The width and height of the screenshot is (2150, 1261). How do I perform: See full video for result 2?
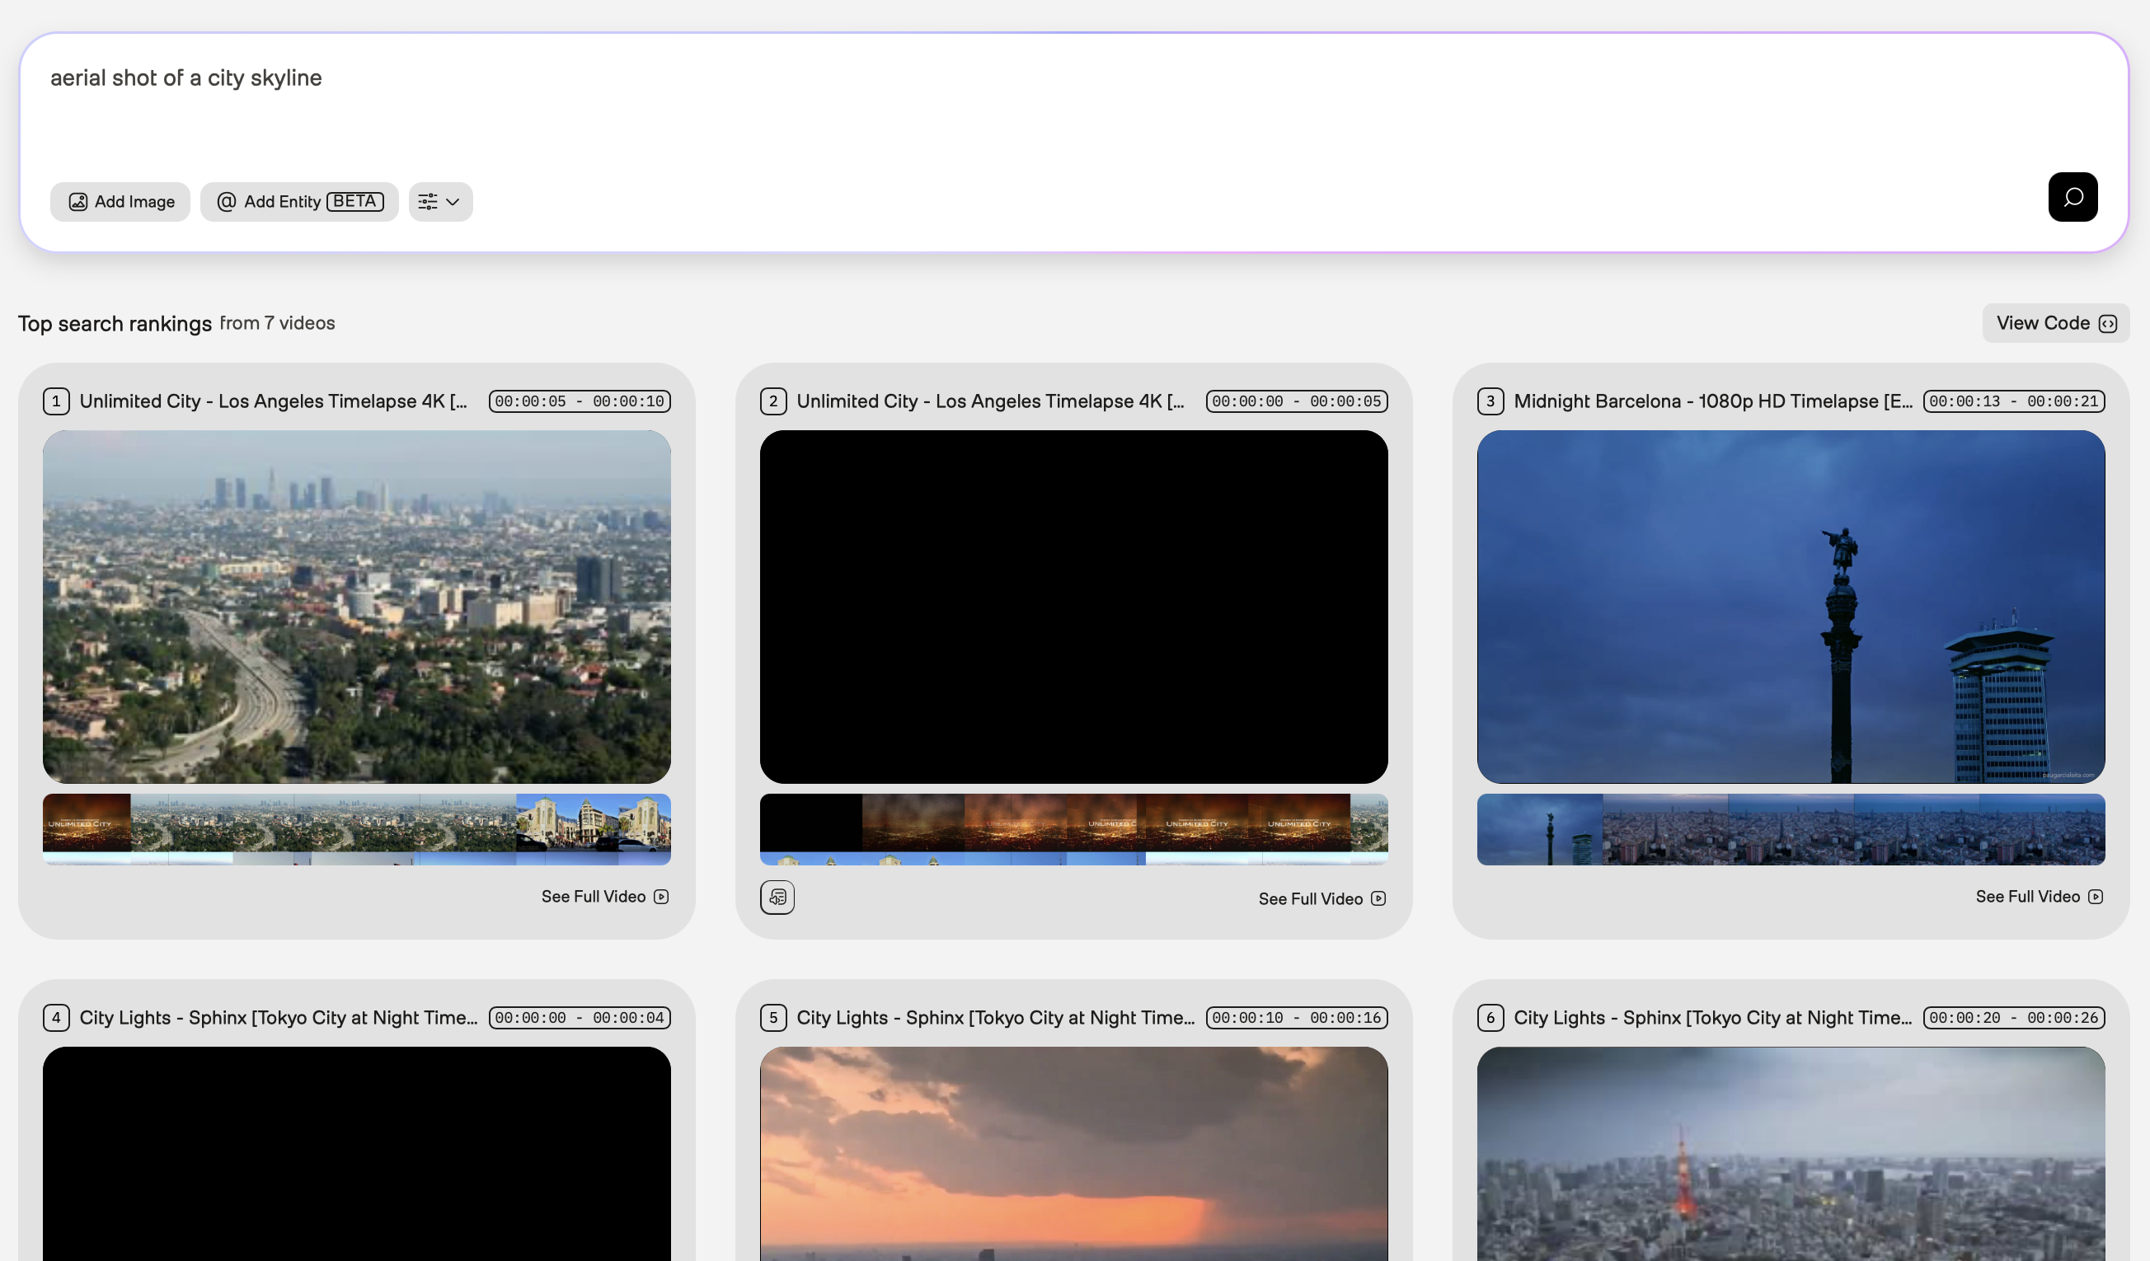click(1321, 898)
